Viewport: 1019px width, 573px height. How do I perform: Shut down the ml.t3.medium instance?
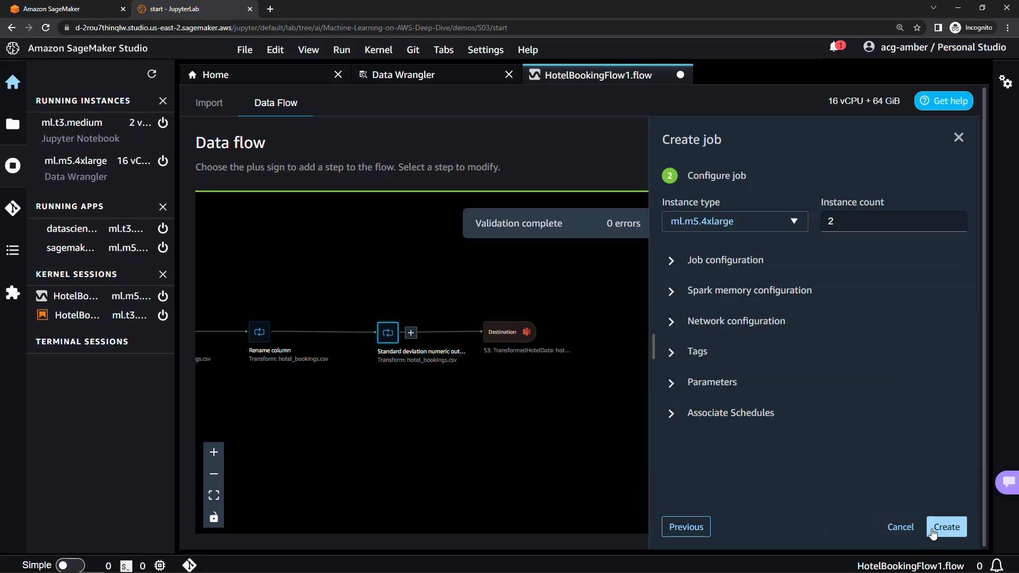pos(163,123)
